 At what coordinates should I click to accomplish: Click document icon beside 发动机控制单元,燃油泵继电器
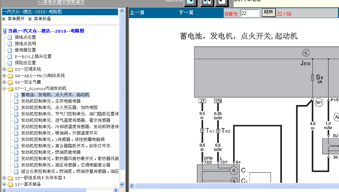coord(16,152)
